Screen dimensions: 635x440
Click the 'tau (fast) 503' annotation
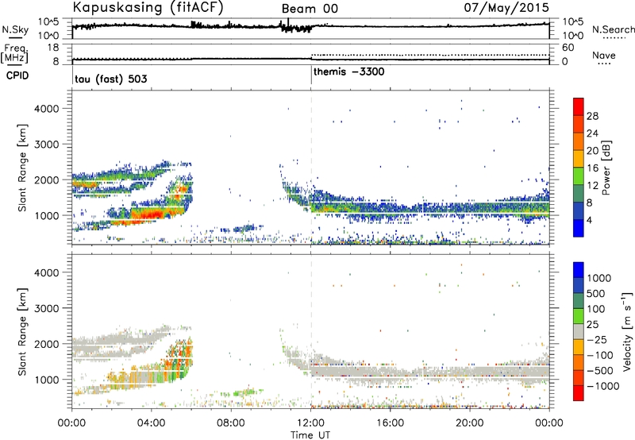click(x=111, y=79)
